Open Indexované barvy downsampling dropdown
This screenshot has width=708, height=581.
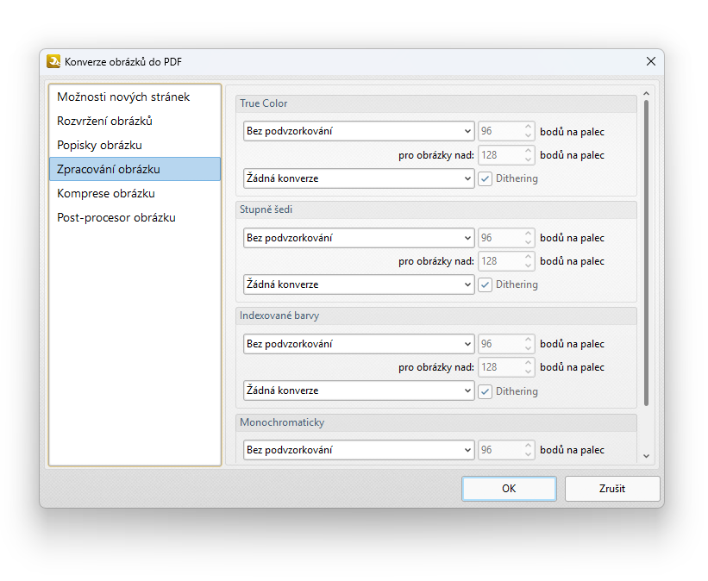359,344
